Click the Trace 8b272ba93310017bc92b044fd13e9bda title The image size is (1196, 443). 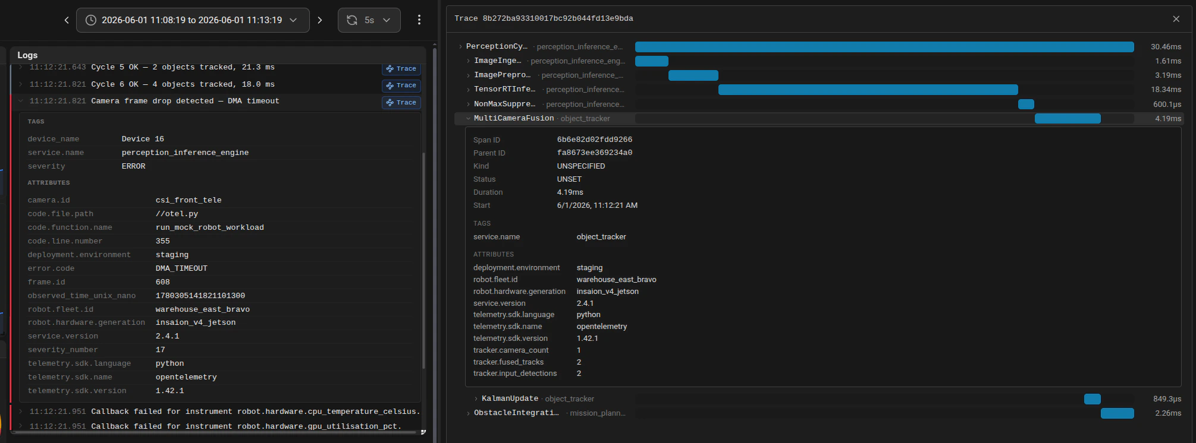pyautogui.click(x=544, y=18)
